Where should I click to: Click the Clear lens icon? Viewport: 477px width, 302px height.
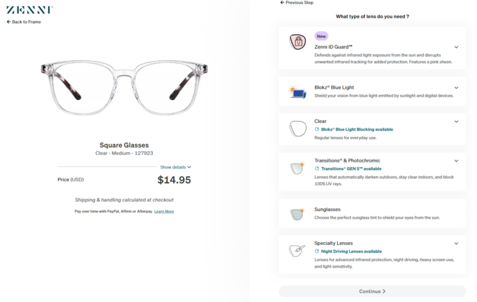(297, 129)
